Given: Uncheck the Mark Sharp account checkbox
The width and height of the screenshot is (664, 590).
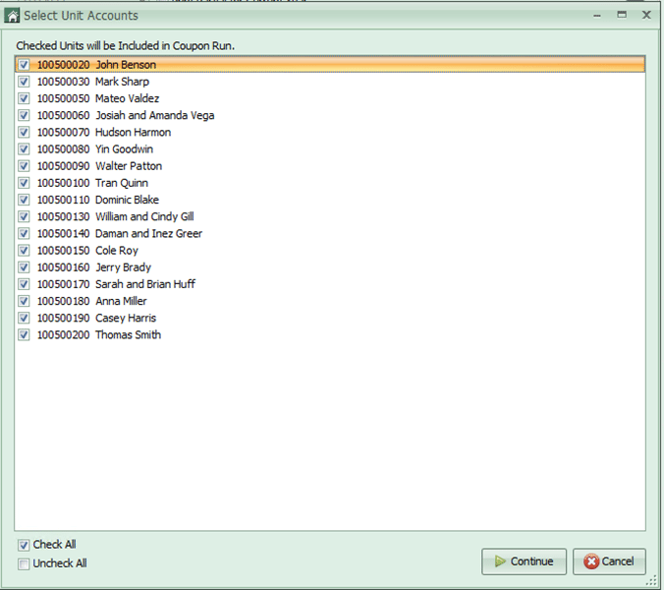Looking at the screenshot, I should tap(24, 82).
